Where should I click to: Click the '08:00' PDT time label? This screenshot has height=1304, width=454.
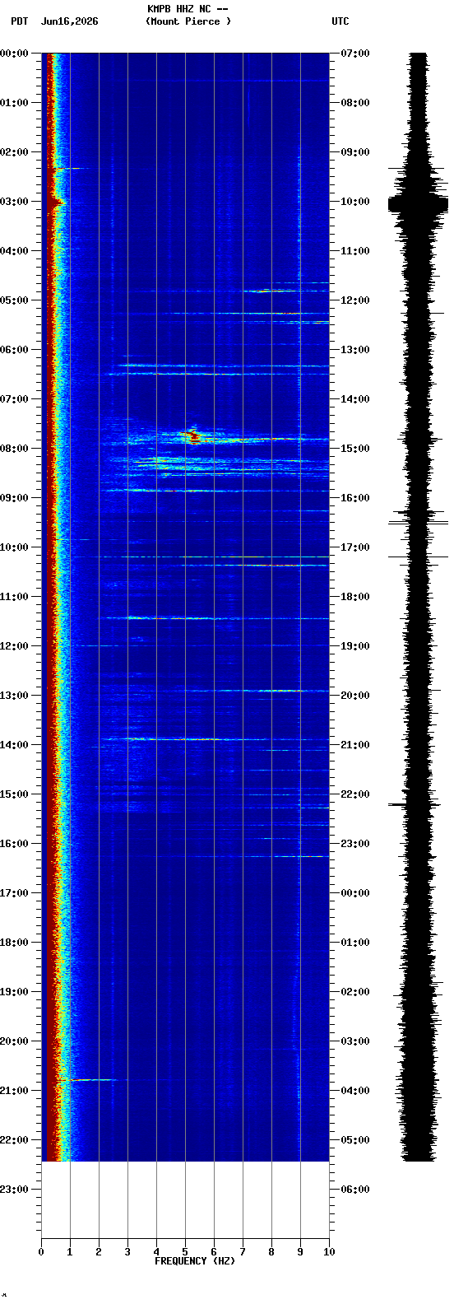point(14,449)
